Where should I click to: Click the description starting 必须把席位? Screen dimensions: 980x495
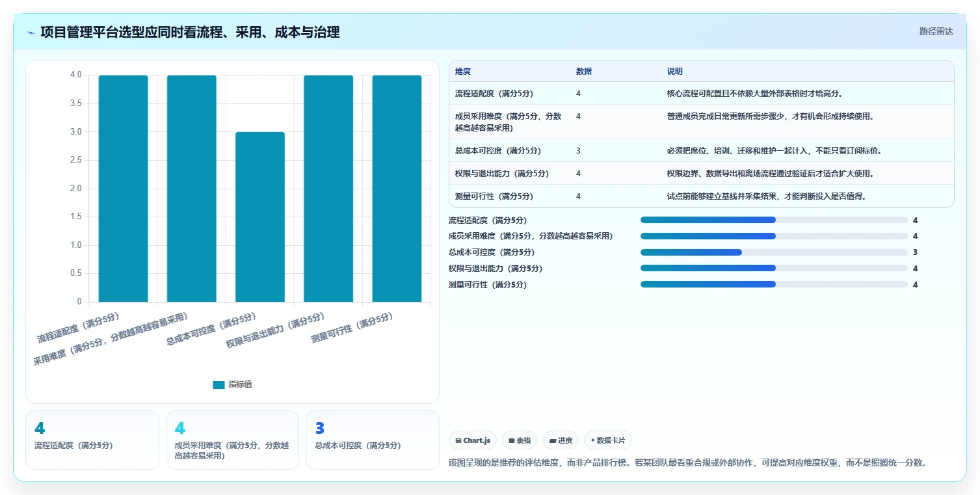[775, 151]
